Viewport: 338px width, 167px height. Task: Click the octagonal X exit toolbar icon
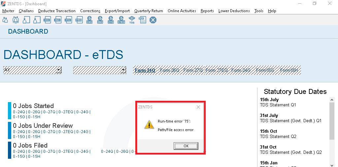pos(153,20)
